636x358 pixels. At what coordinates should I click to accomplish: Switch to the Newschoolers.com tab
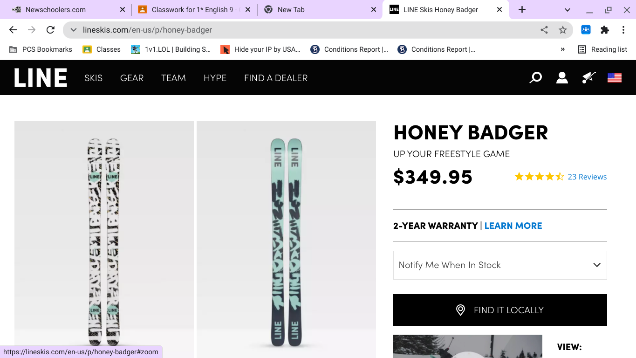point(55,10)
